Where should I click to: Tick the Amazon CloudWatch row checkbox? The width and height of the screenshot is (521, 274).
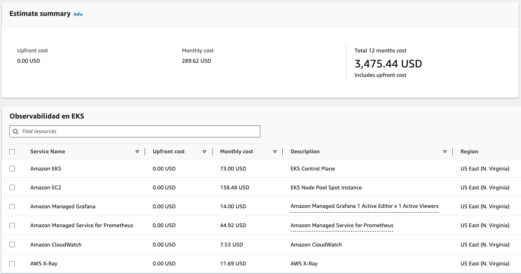[12, 244]
